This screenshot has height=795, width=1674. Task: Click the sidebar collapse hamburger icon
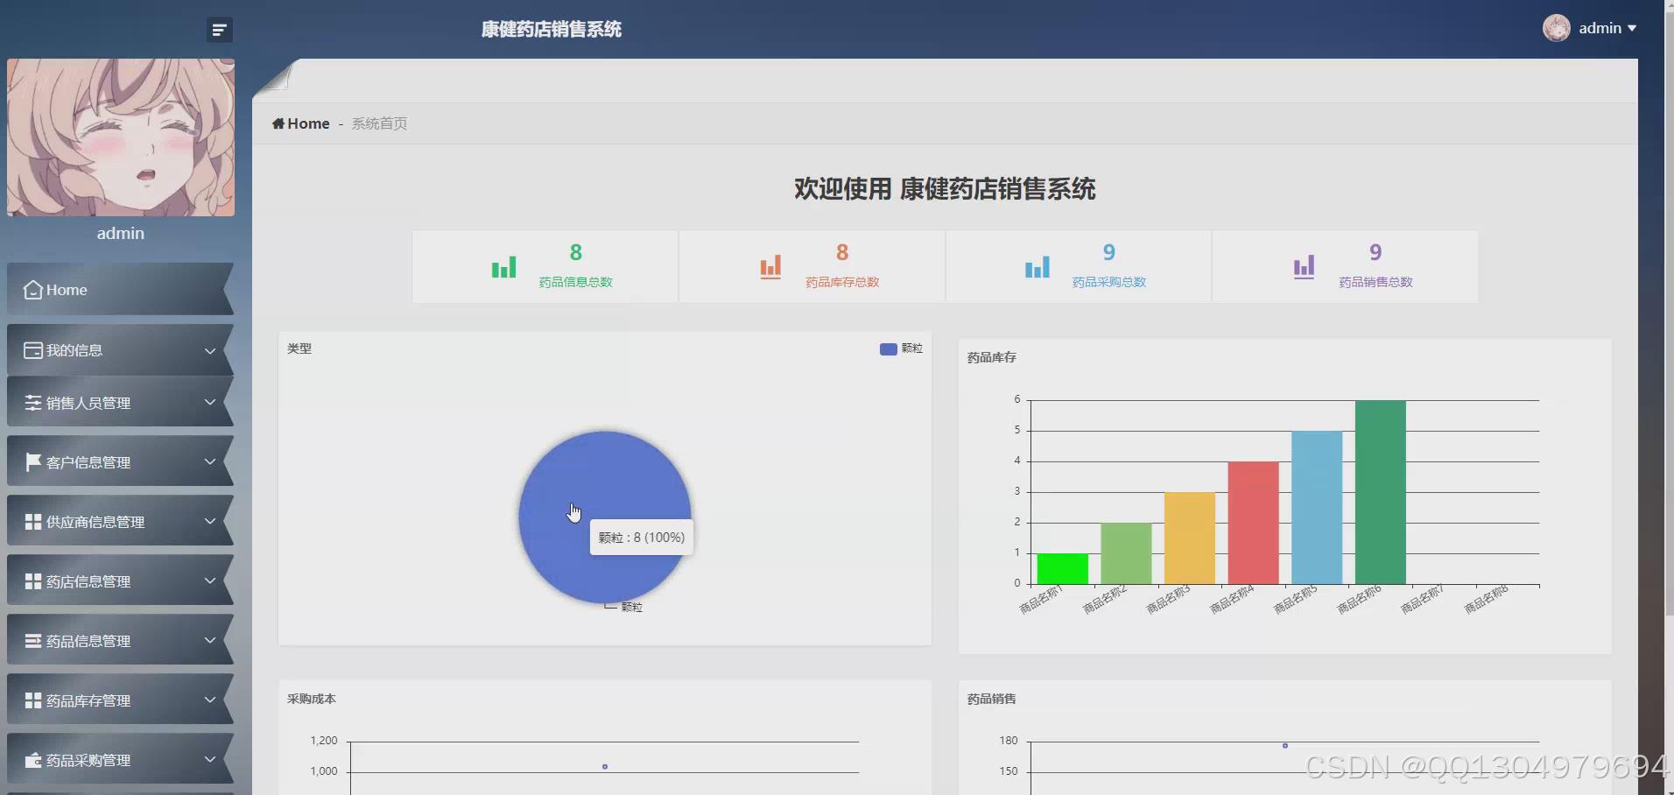coord(219,29)
